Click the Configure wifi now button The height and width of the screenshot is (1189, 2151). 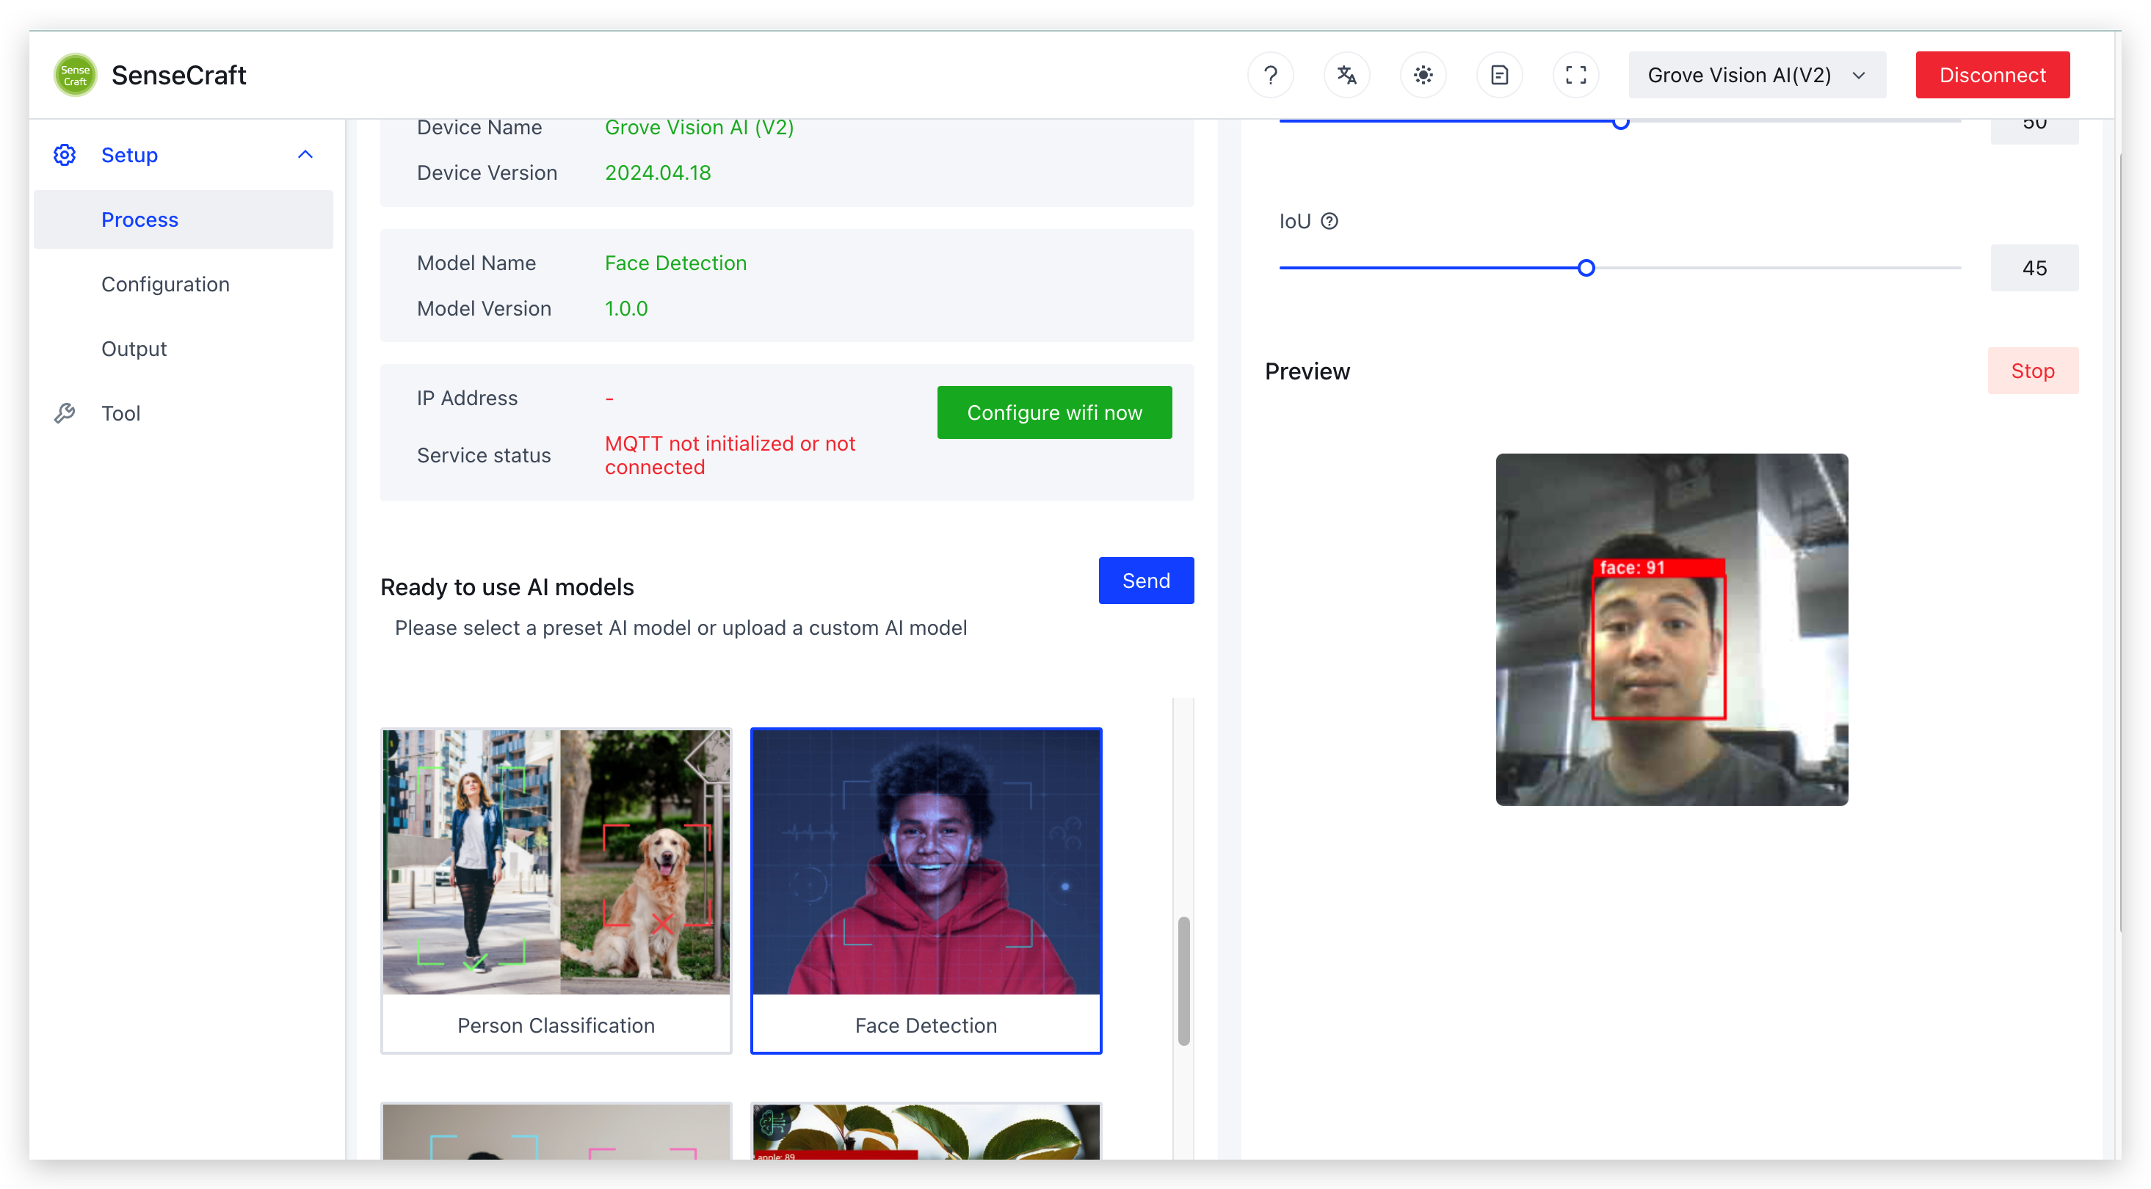(x=1053, y=412)
